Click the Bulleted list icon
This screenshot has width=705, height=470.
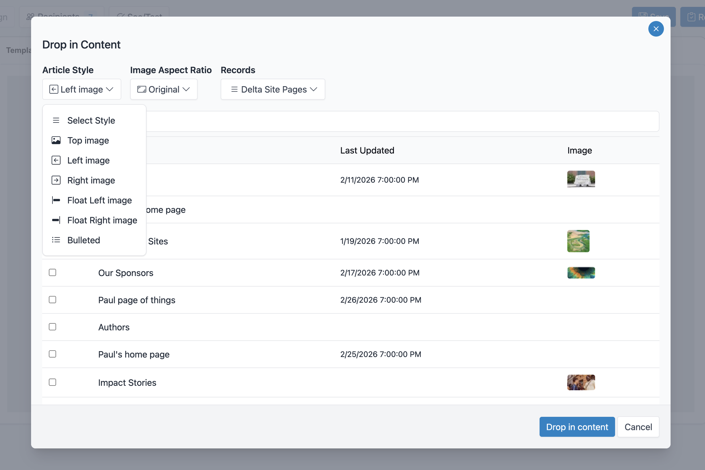pyautogui.click(x=56, y=240)
